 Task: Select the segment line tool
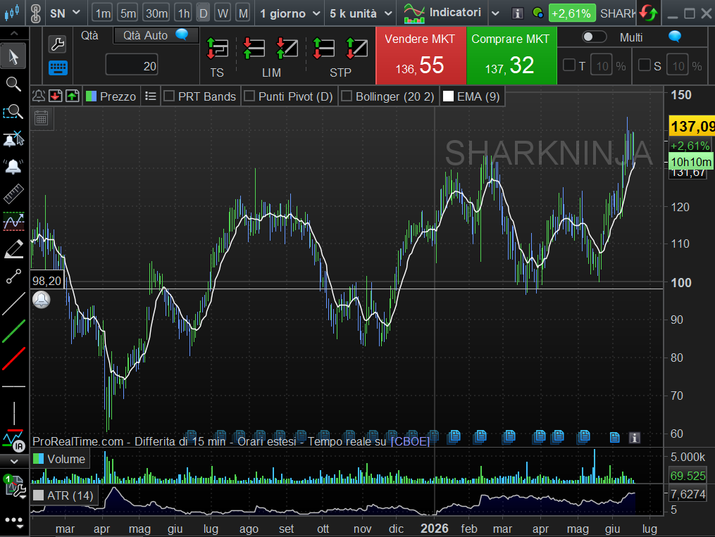point(13,277)
